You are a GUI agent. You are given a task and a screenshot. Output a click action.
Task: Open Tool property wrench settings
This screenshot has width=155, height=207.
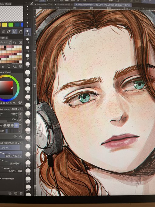tap(21, 136)
